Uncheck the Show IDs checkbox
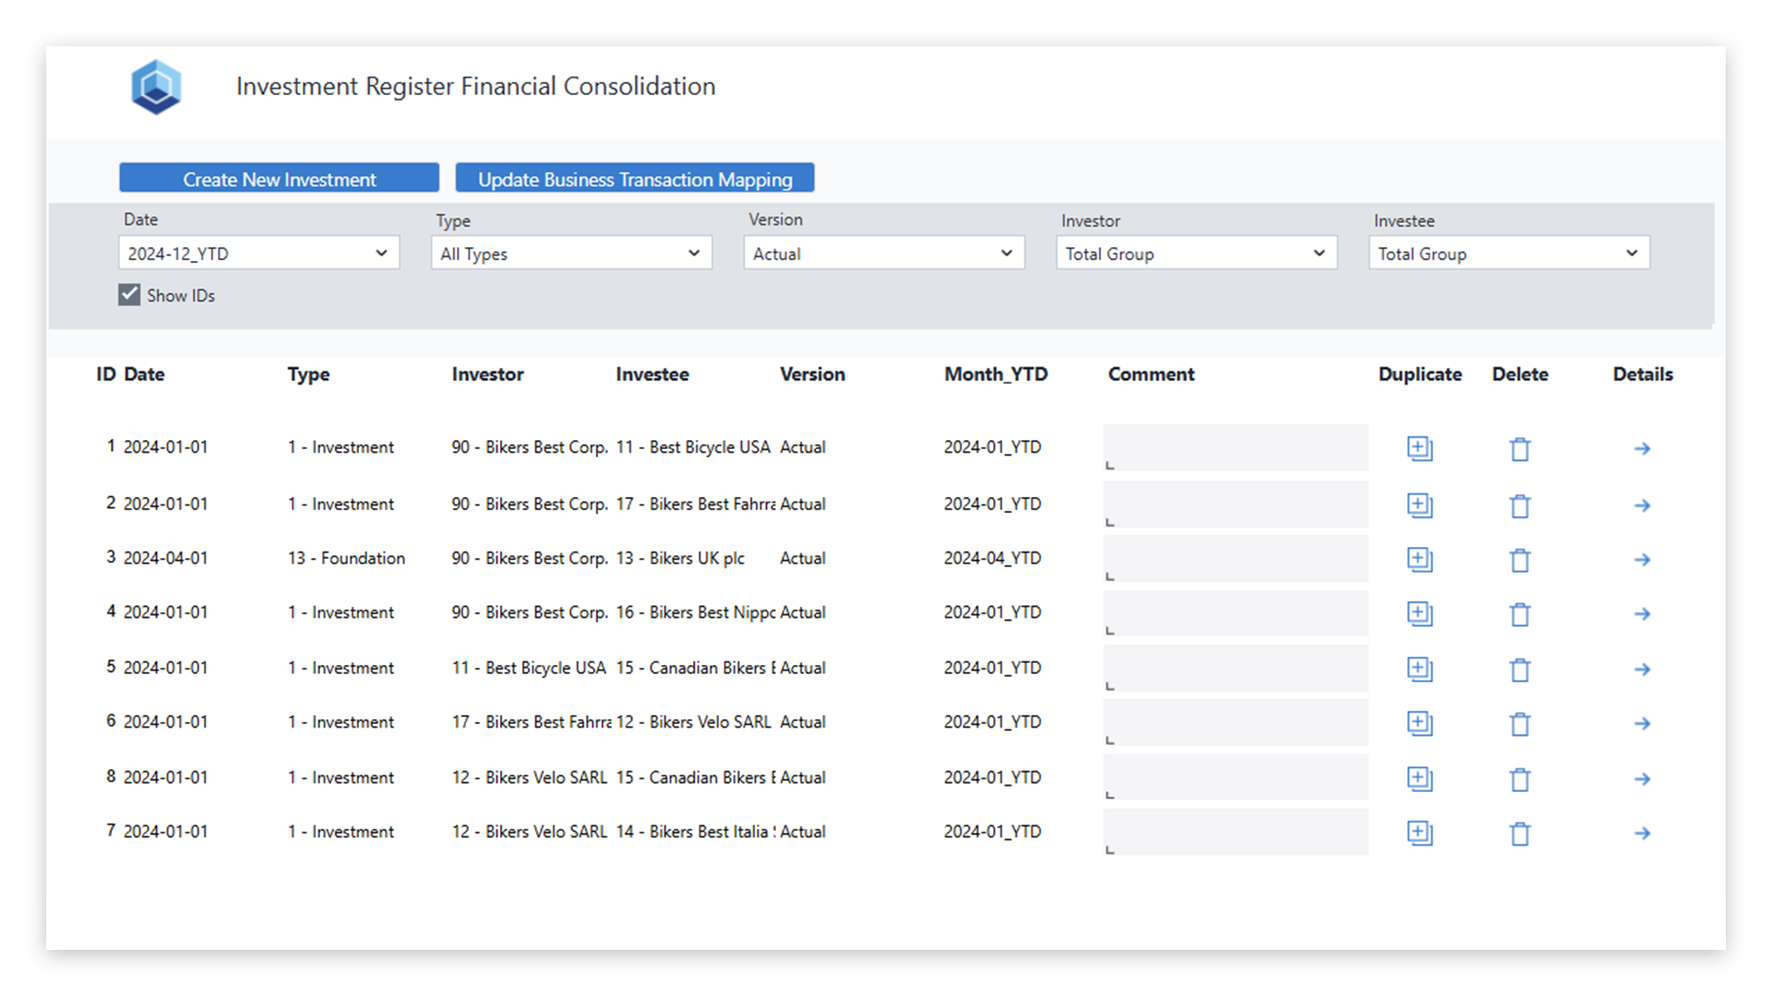The width and height of the screenshot is (1772, 996). coord(129,294)
